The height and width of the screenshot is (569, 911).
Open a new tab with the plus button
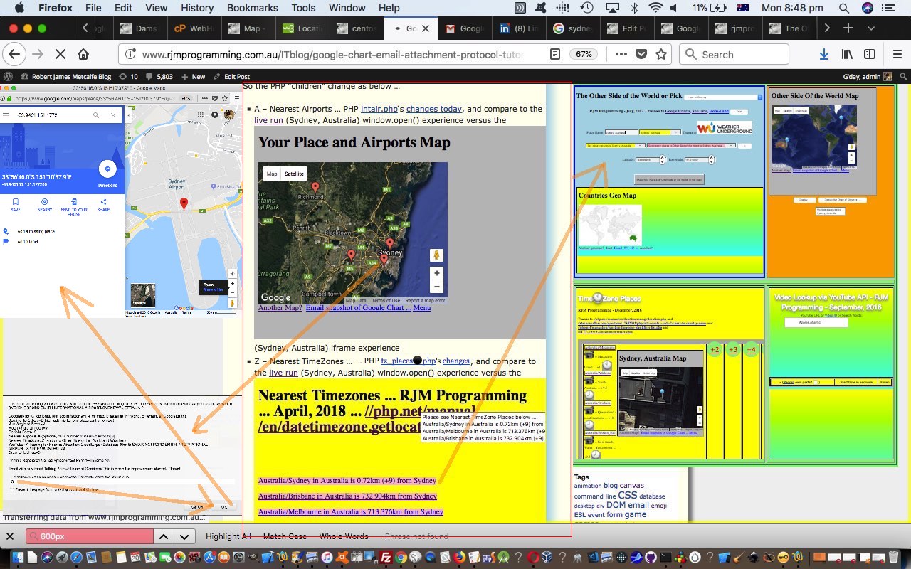click(848, 28)
